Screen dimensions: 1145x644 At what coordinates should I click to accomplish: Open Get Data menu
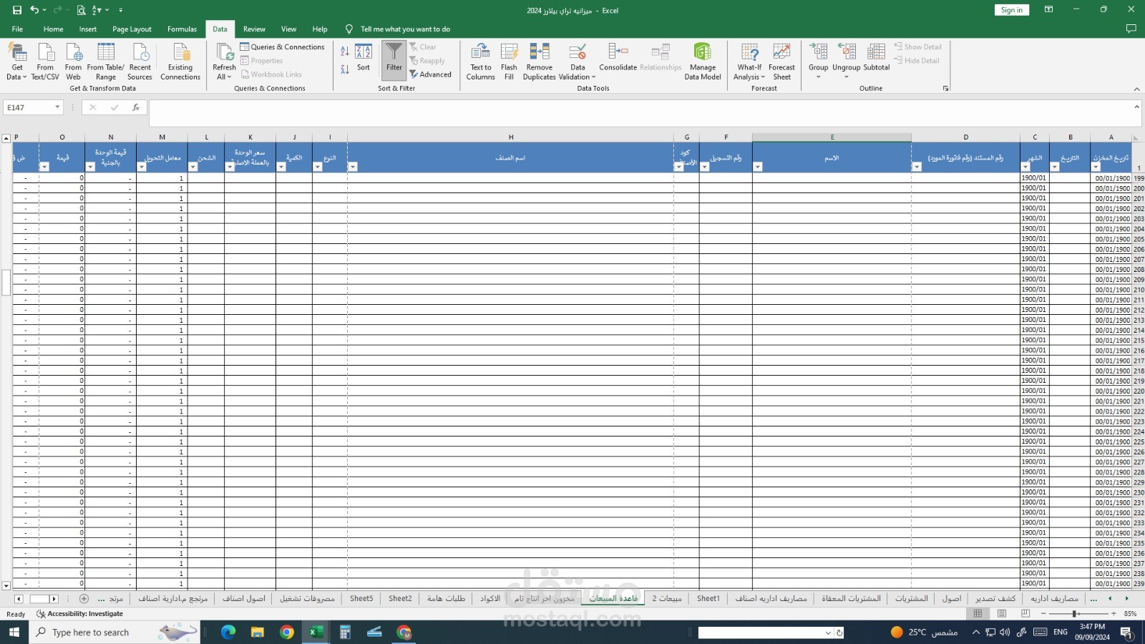[x=16, y=62]
